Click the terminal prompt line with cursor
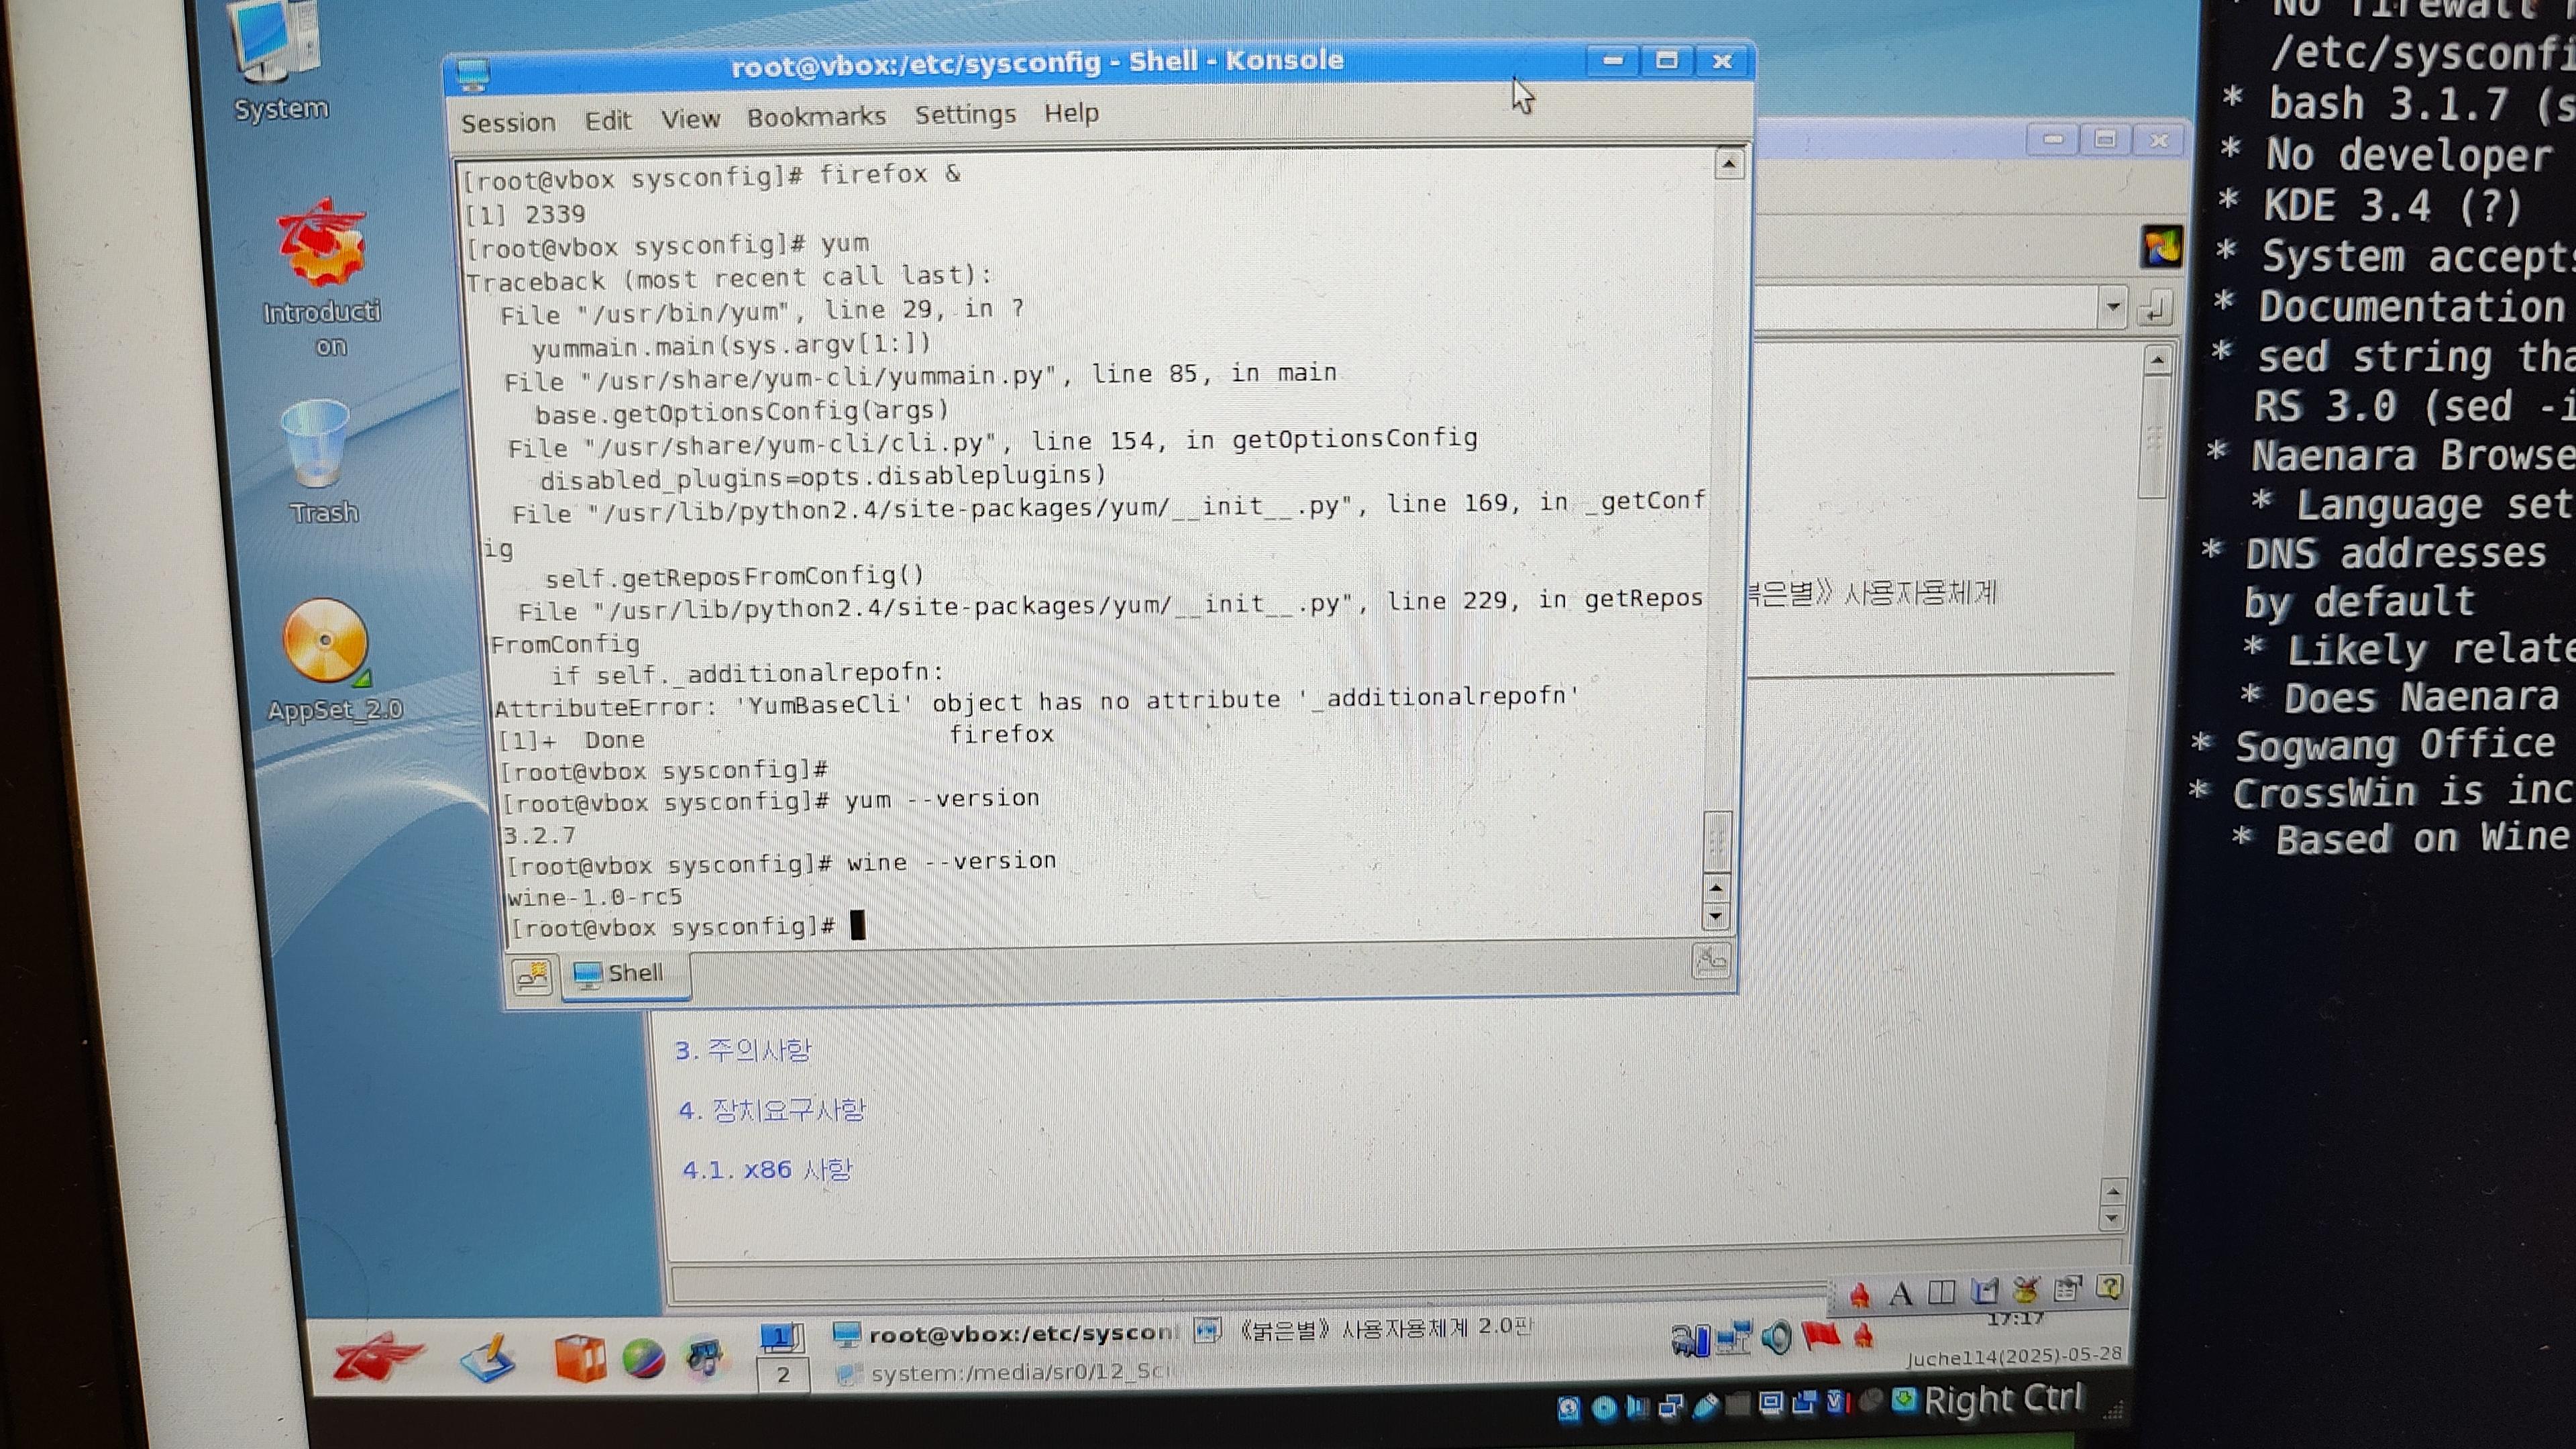The image size is (2576, 1449). tap(688, 927)
